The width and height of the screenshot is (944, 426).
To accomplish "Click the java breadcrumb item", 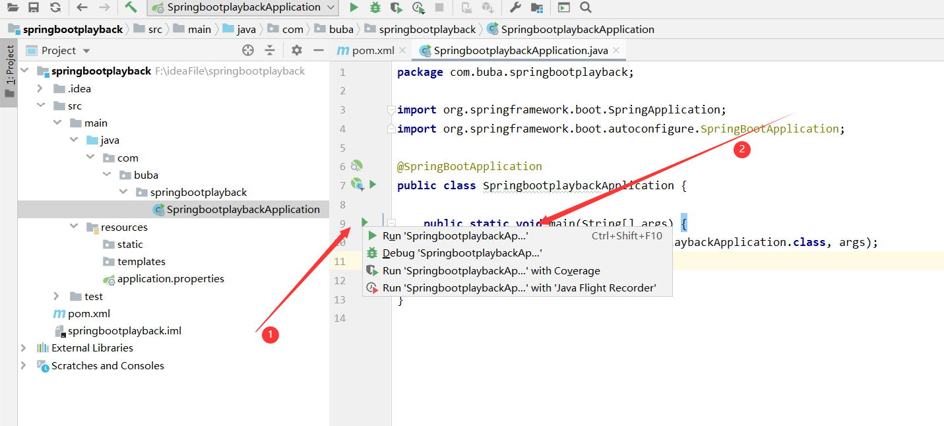I will [239, 29].
